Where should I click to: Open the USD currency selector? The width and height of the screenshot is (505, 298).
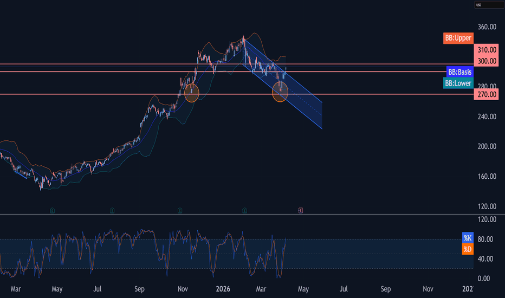point(489,5)
